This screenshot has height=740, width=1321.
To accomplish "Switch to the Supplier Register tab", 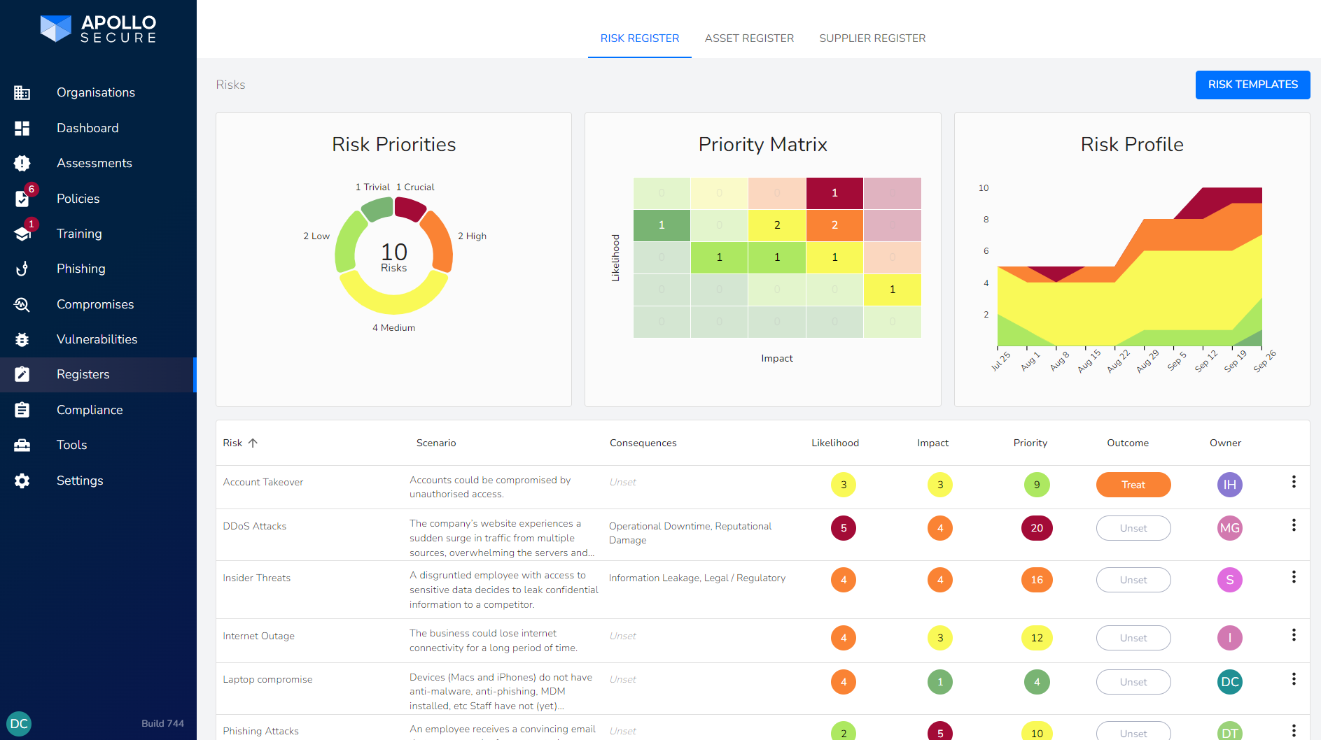I will [x=872, y=38].
